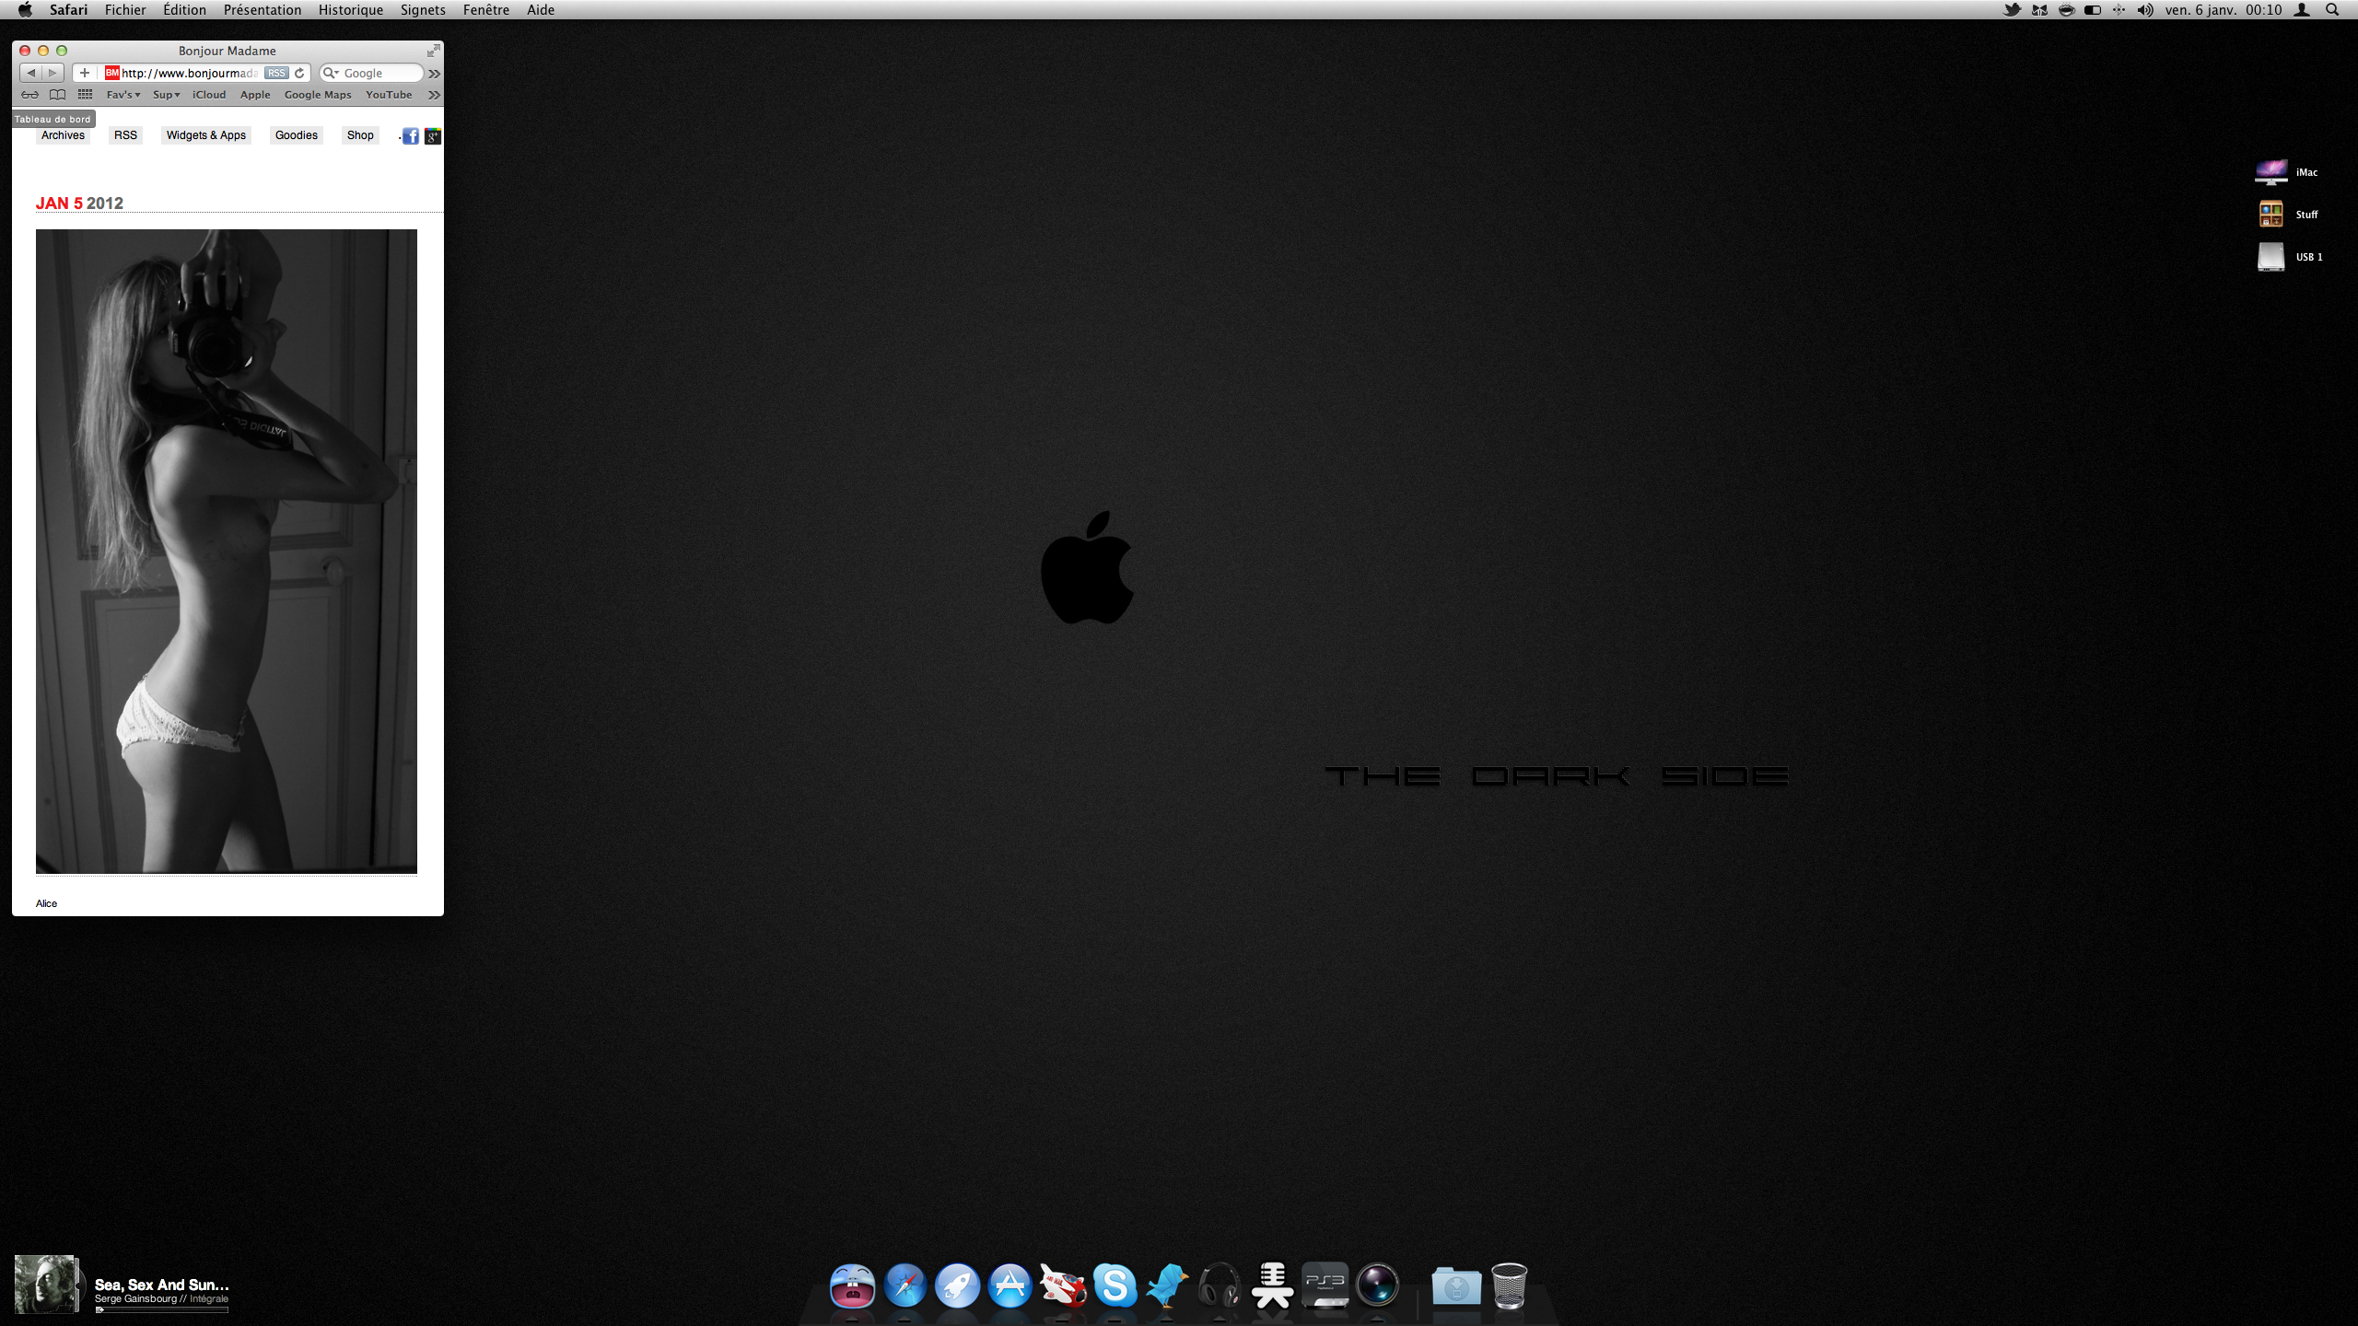
Task: Click the Google+ icon on the page
Action: coord(433,136)
